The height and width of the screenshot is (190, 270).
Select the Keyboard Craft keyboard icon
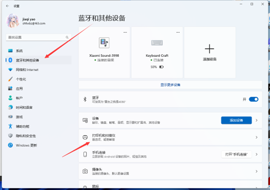pyautogui.click(x=157, y=42)
